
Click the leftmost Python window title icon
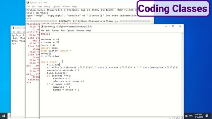13,28
